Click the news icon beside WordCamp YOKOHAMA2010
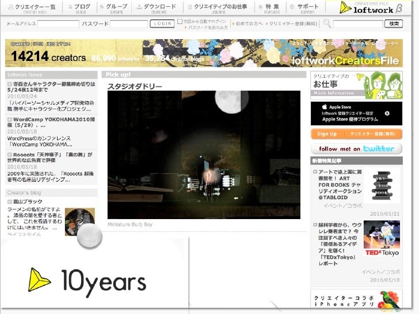The image size is (419, 314). (10, 120)
